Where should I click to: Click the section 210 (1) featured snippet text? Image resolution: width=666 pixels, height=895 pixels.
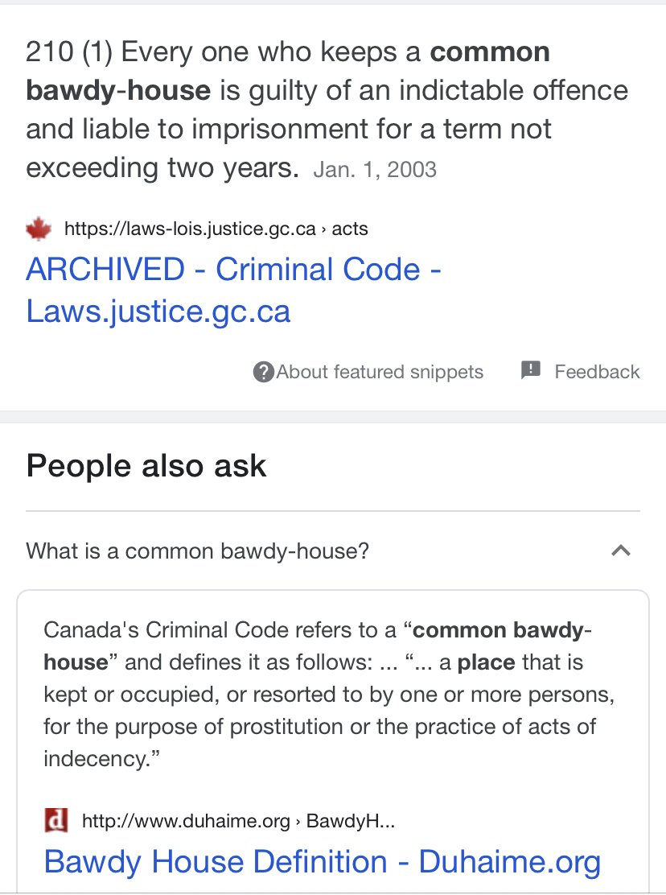322,110
